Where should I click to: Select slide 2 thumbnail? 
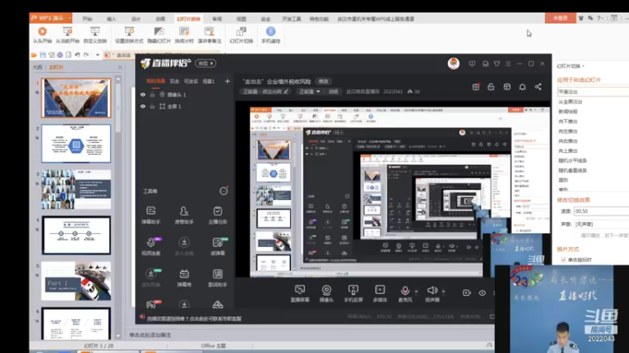click(76, 144)
